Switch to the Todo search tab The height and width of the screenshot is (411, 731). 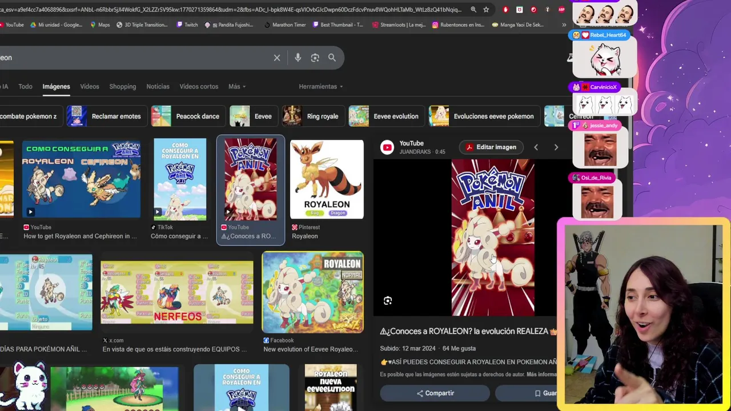pyautogui.click(x=25, y=87)
